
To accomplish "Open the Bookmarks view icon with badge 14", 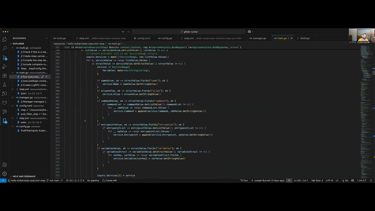I will (x=4, y=121).
